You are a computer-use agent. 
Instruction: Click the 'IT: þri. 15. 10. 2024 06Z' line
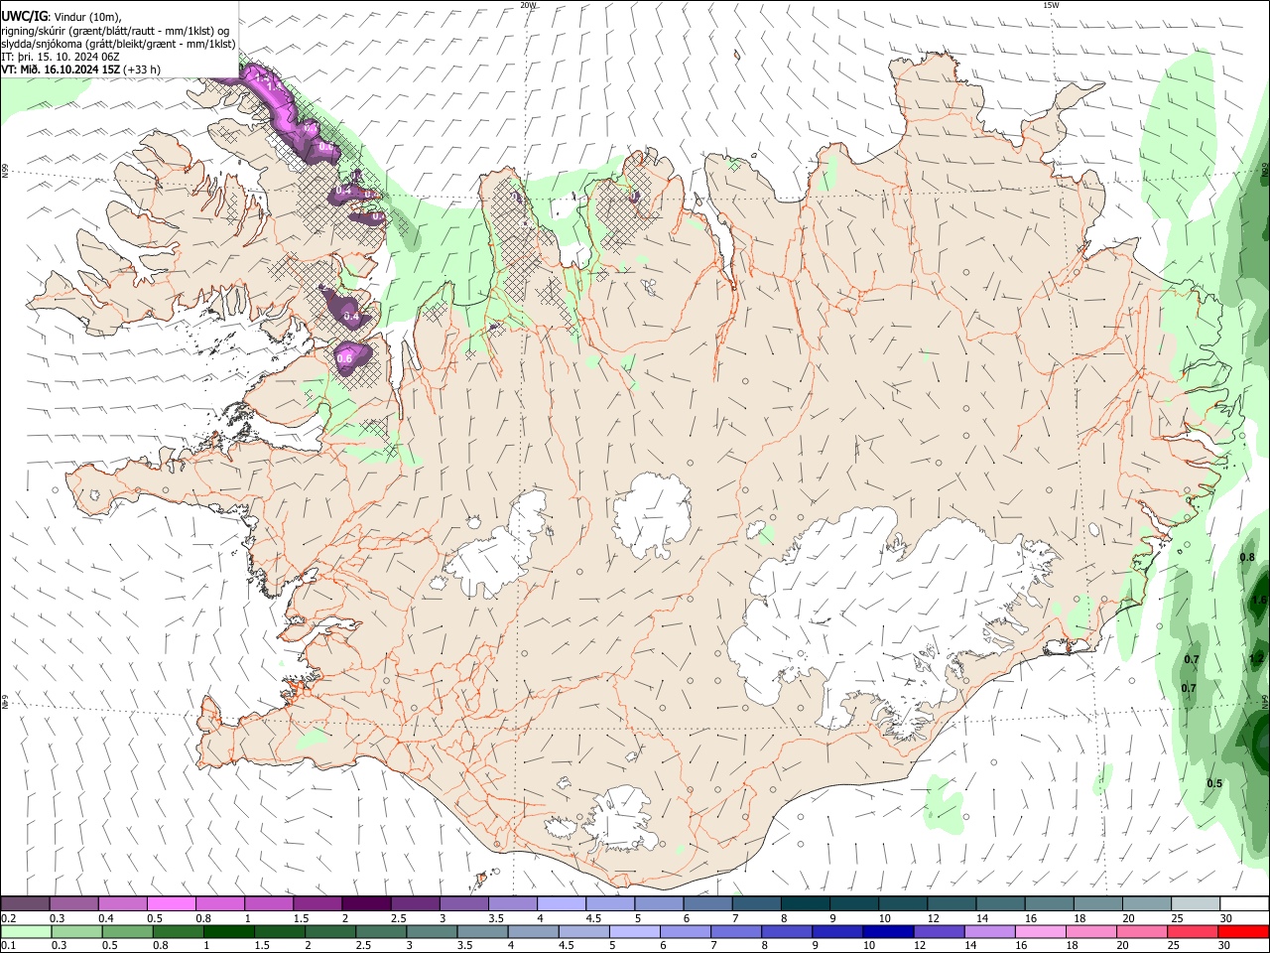tap(61, 57)
